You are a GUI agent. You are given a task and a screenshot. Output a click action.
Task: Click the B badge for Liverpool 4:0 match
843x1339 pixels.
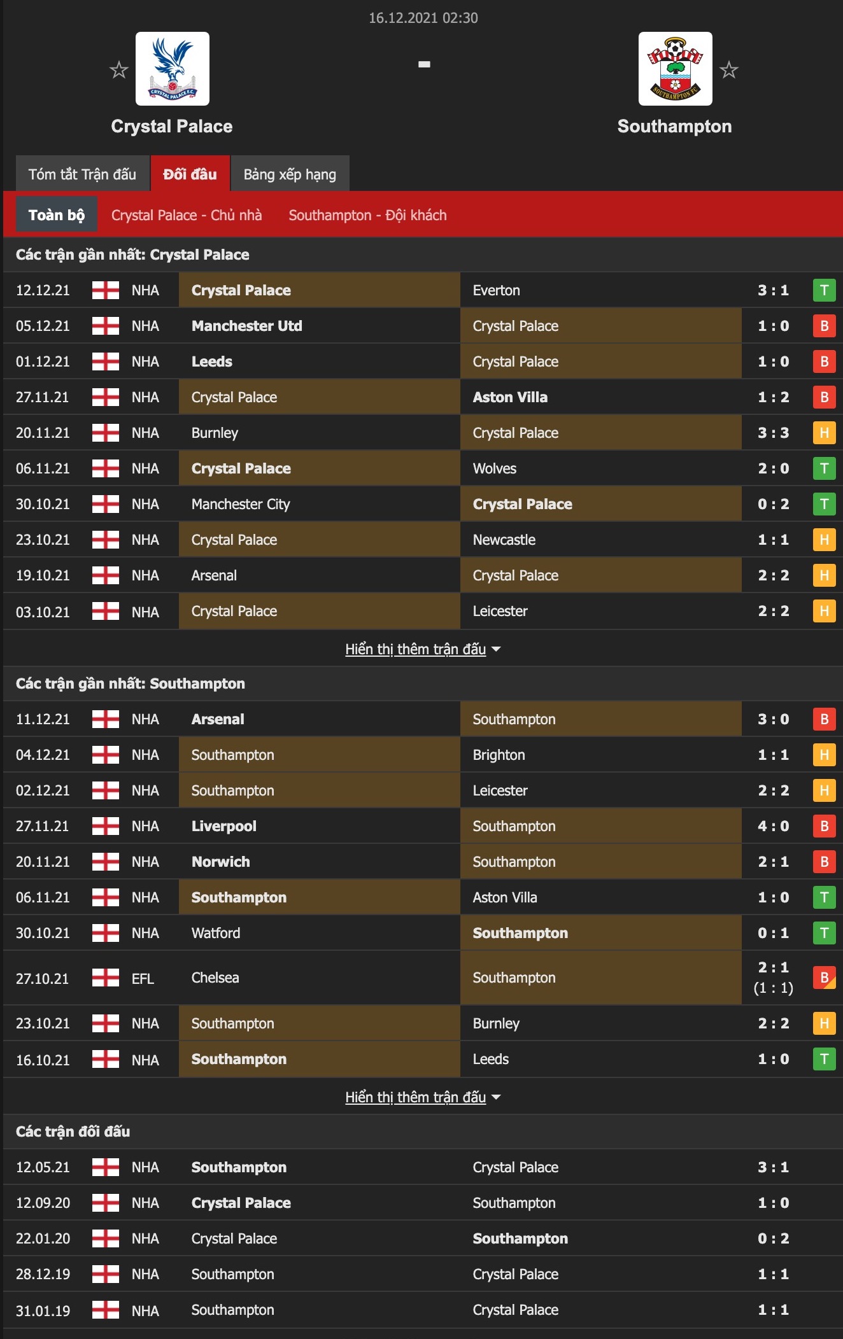click(825, 826)
